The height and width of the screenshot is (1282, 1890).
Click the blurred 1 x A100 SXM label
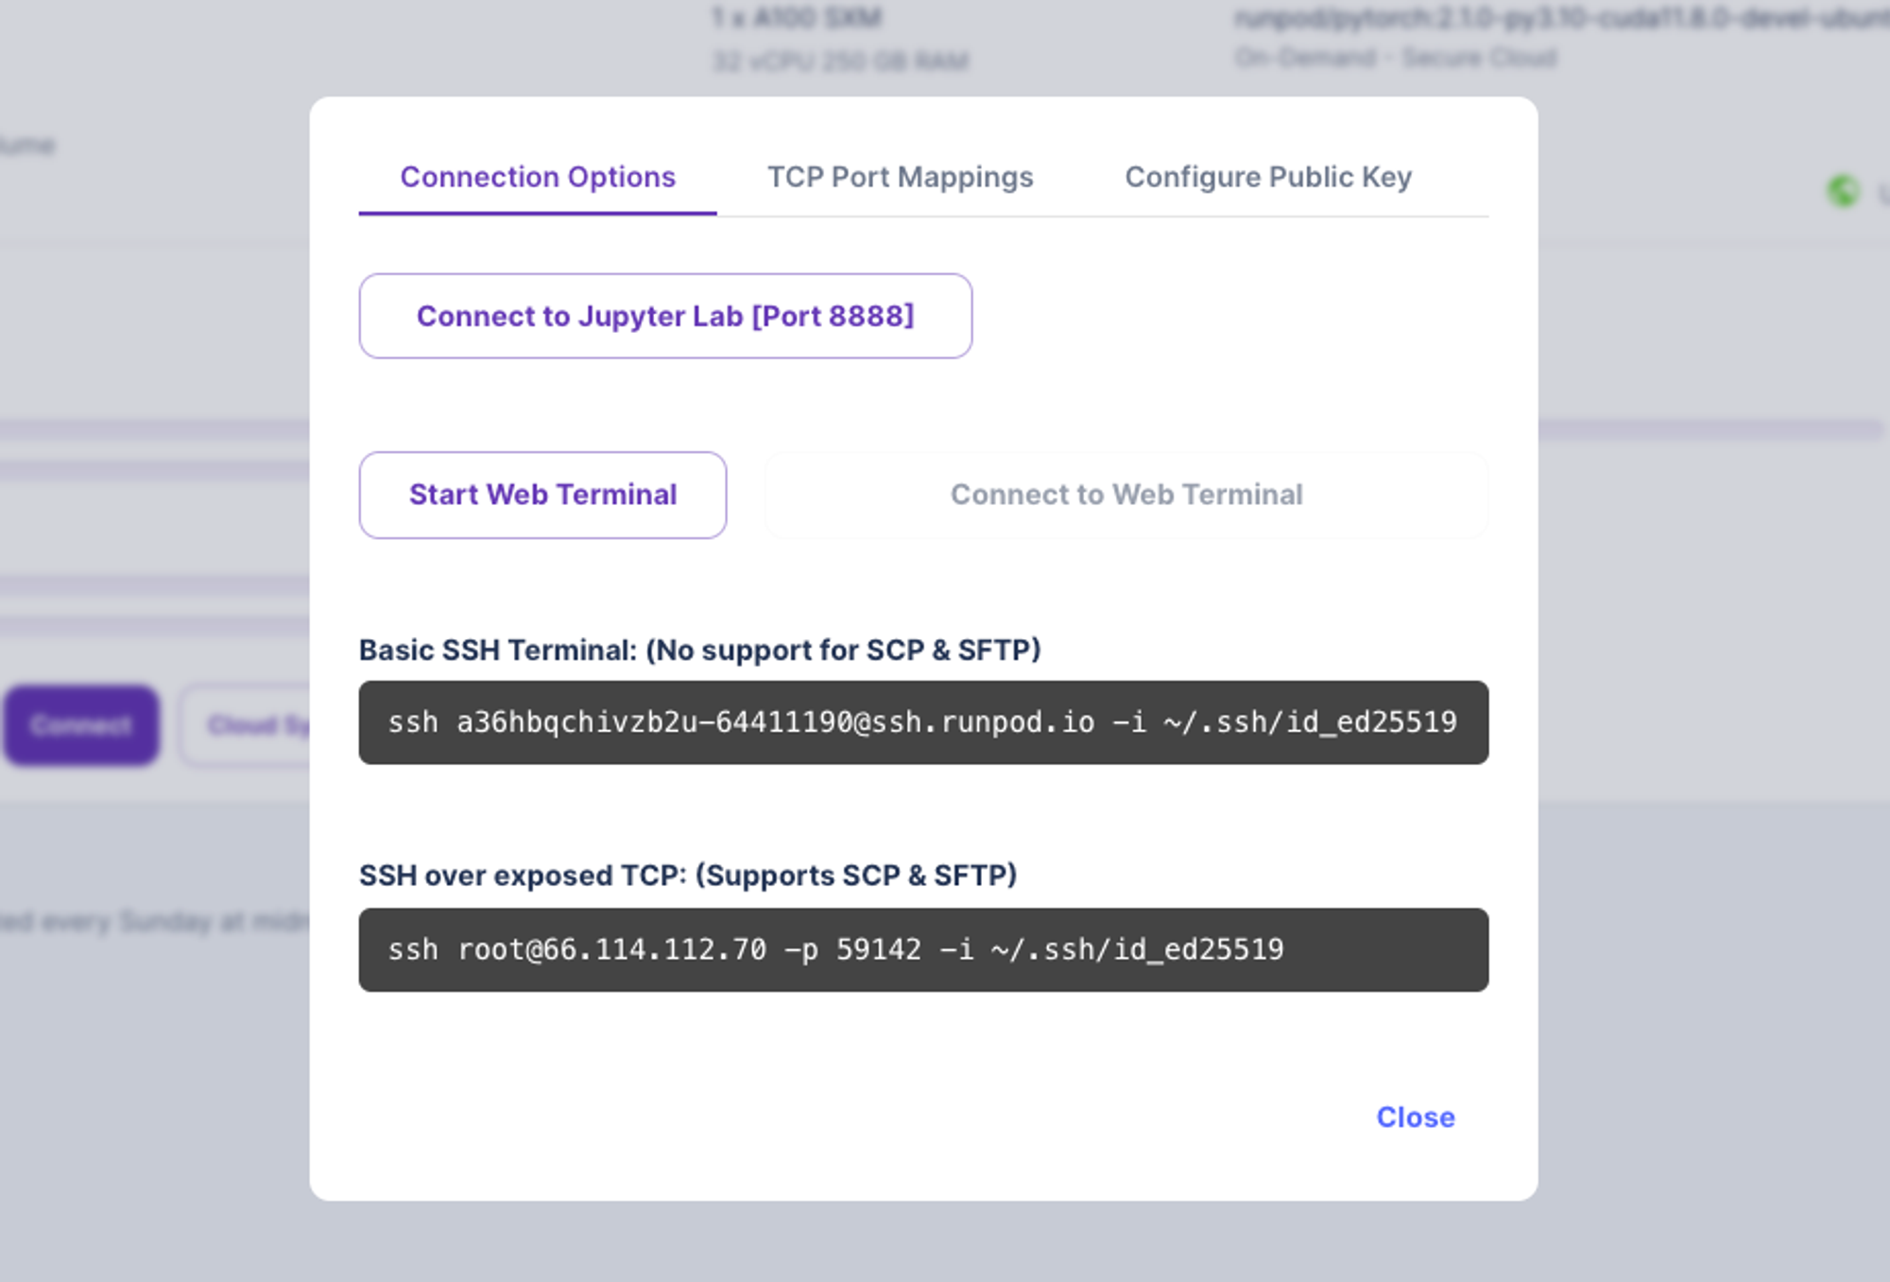point(797,18)
